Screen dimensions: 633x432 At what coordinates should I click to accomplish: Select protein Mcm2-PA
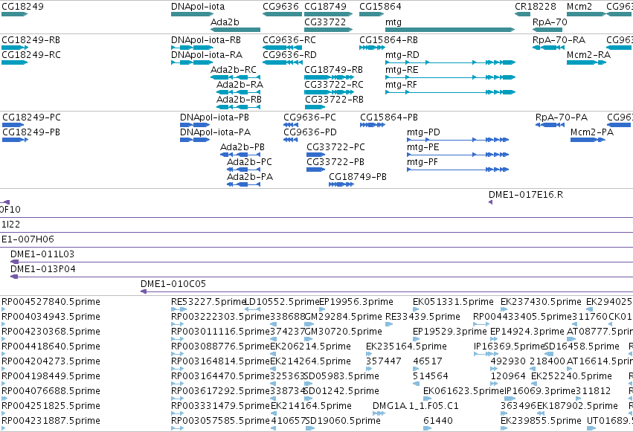592,132
